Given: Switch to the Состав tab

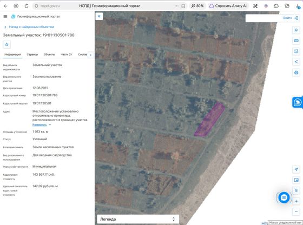Looking at the screenshot, I should point(82,55).
